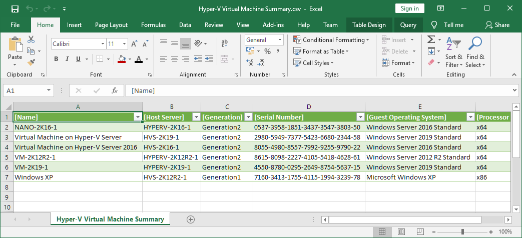The image size is (522, 238).
Task: Open Conditional Formatting menu
Action: tap(331, 40)
